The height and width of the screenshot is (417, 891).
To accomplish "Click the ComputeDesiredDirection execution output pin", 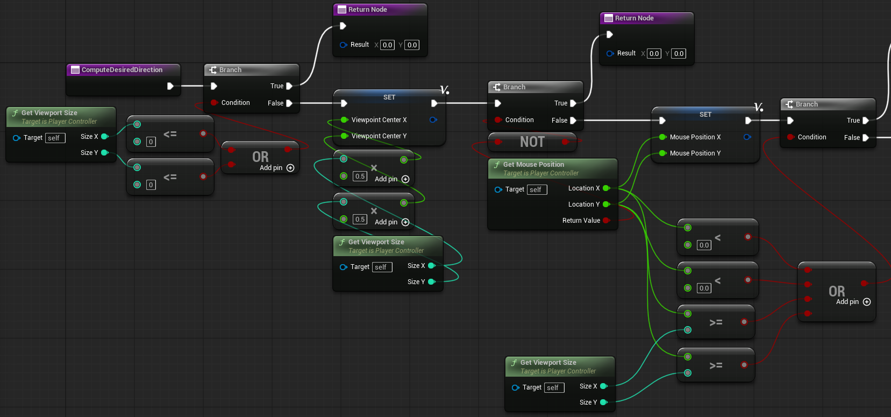I will tap(170, 86).
